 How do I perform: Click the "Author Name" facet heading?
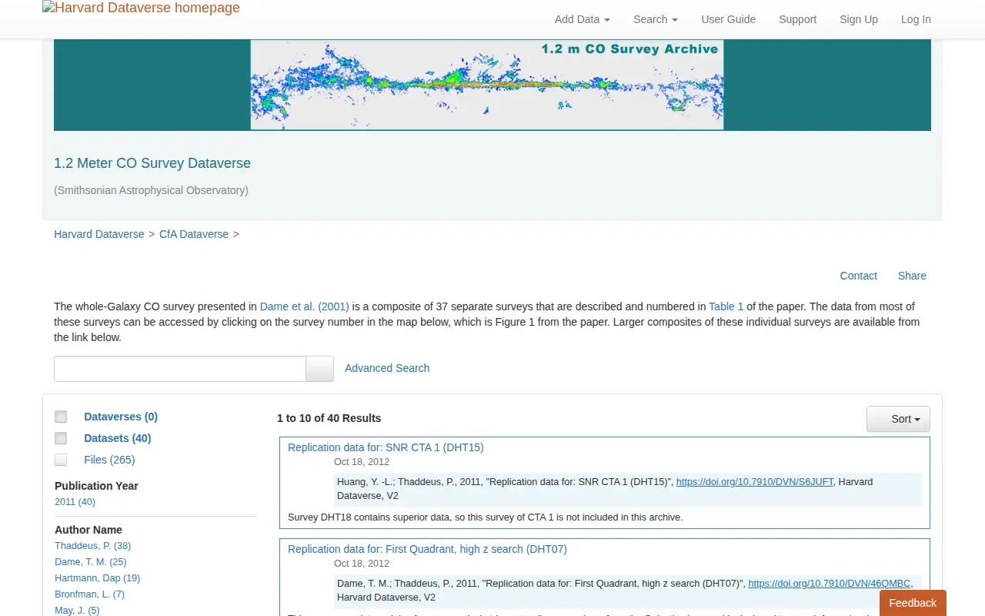point(88,530)
